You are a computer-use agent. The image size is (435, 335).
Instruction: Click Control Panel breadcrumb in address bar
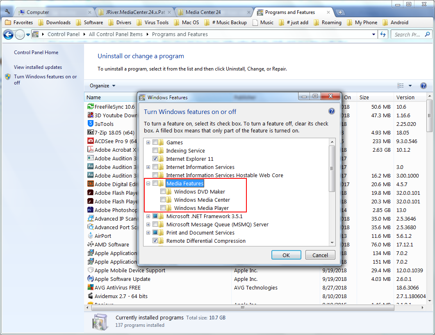[64, 34]
